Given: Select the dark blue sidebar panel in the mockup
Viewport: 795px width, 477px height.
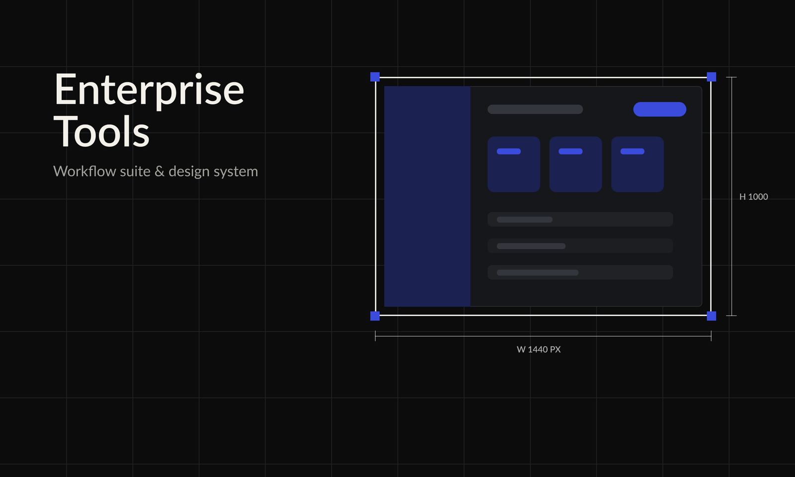Looking at the screenshot, I should pos(427,196).
